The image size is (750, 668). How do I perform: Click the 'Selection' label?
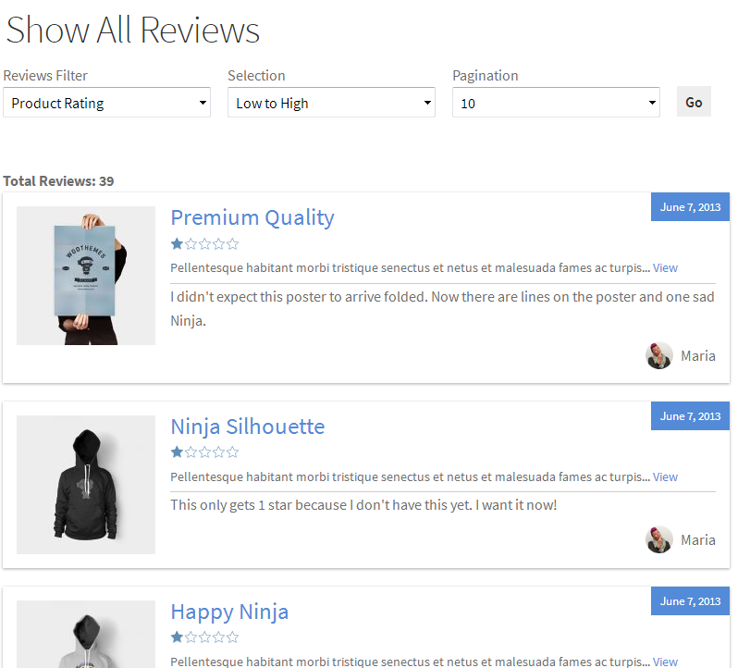(256, 76)
